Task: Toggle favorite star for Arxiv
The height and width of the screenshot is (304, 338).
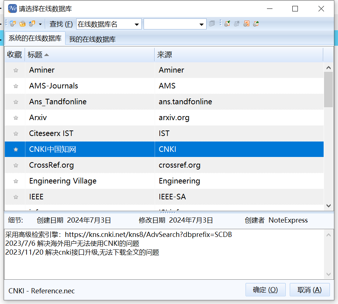Action: pyautogui.click(x=16, y=118)
